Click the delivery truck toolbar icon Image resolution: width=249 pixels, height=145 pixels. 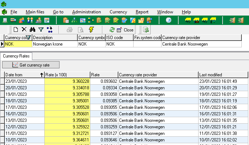13,20
